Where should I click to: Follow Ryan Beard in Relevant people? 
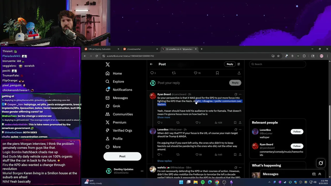point(297,146)
